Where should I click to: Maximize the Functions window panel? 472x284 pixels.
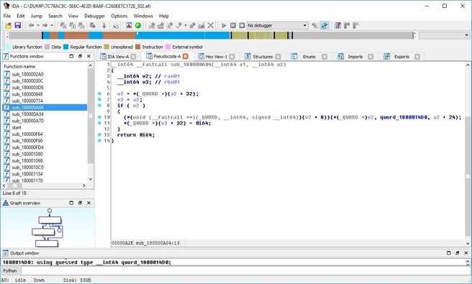point(71,56)
